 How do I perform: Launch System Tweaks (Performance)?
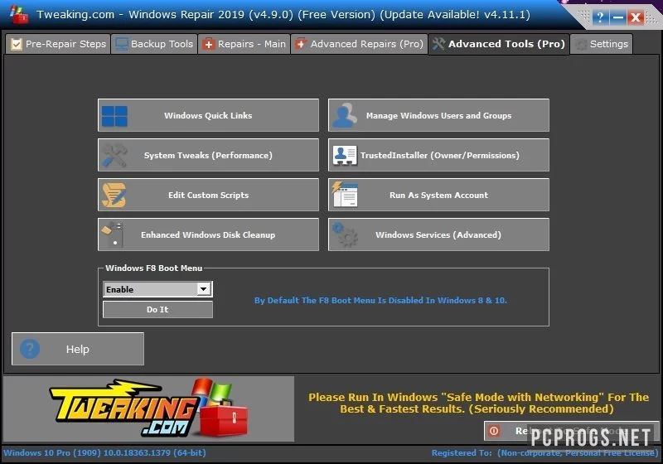click(x=209, y=155)
